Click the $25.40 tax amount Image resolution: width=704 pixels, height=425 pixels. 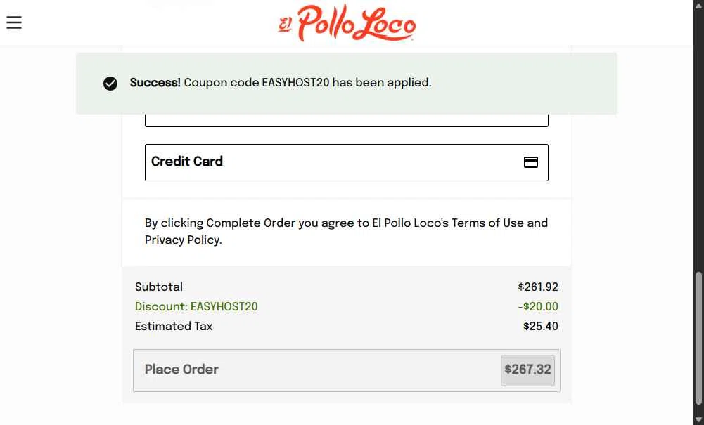(x=540, y=326)
